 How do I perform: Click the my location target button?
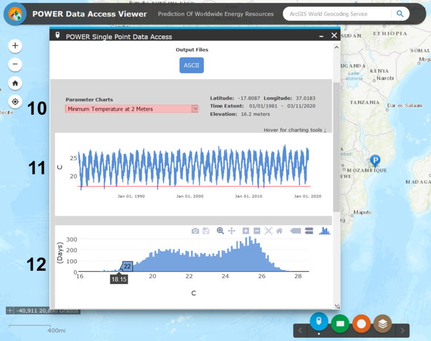[15, 102]
